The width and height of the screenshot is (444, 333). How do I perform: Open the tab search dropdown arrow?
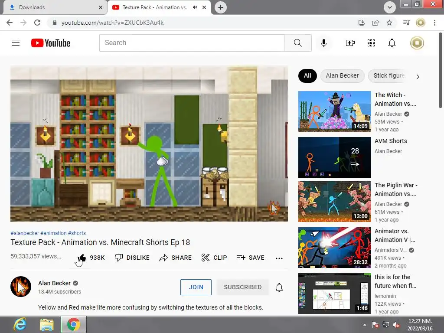(x=390, y=7)
